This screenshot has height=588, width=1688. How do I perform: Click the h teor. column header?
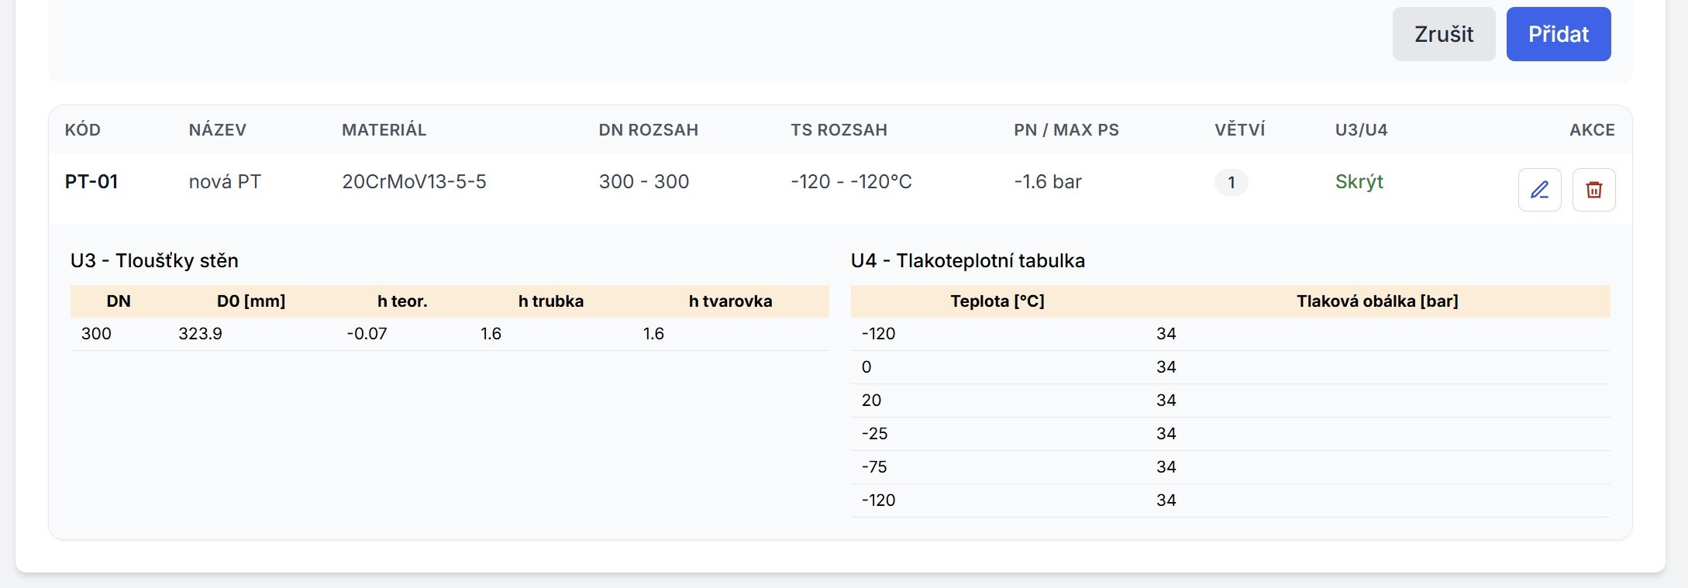tap(402, 301)
